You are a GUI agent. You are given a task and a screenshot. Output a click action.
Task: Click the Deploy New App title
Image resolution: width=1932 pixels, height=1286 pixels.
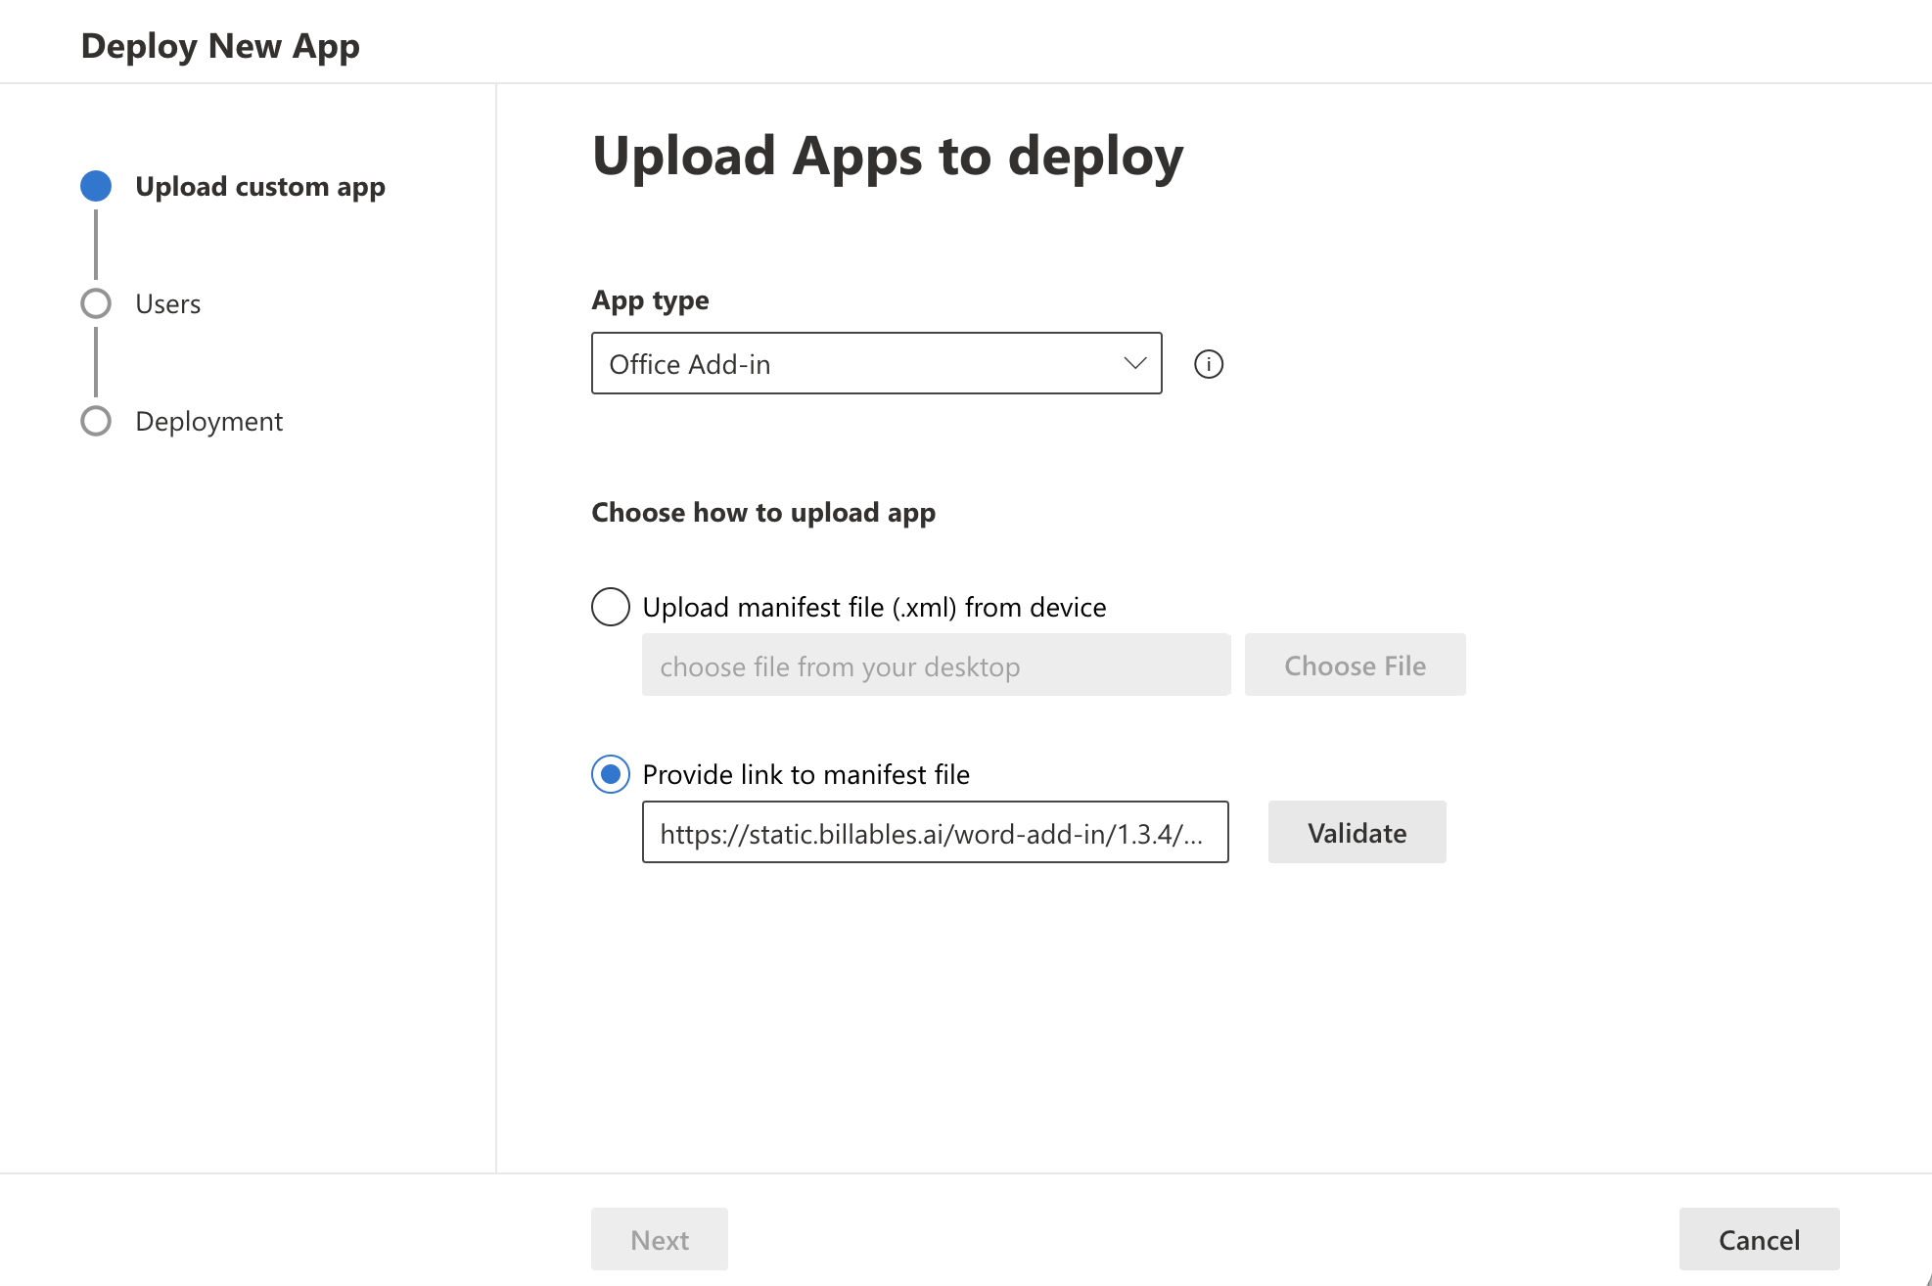tap(220, 45)
